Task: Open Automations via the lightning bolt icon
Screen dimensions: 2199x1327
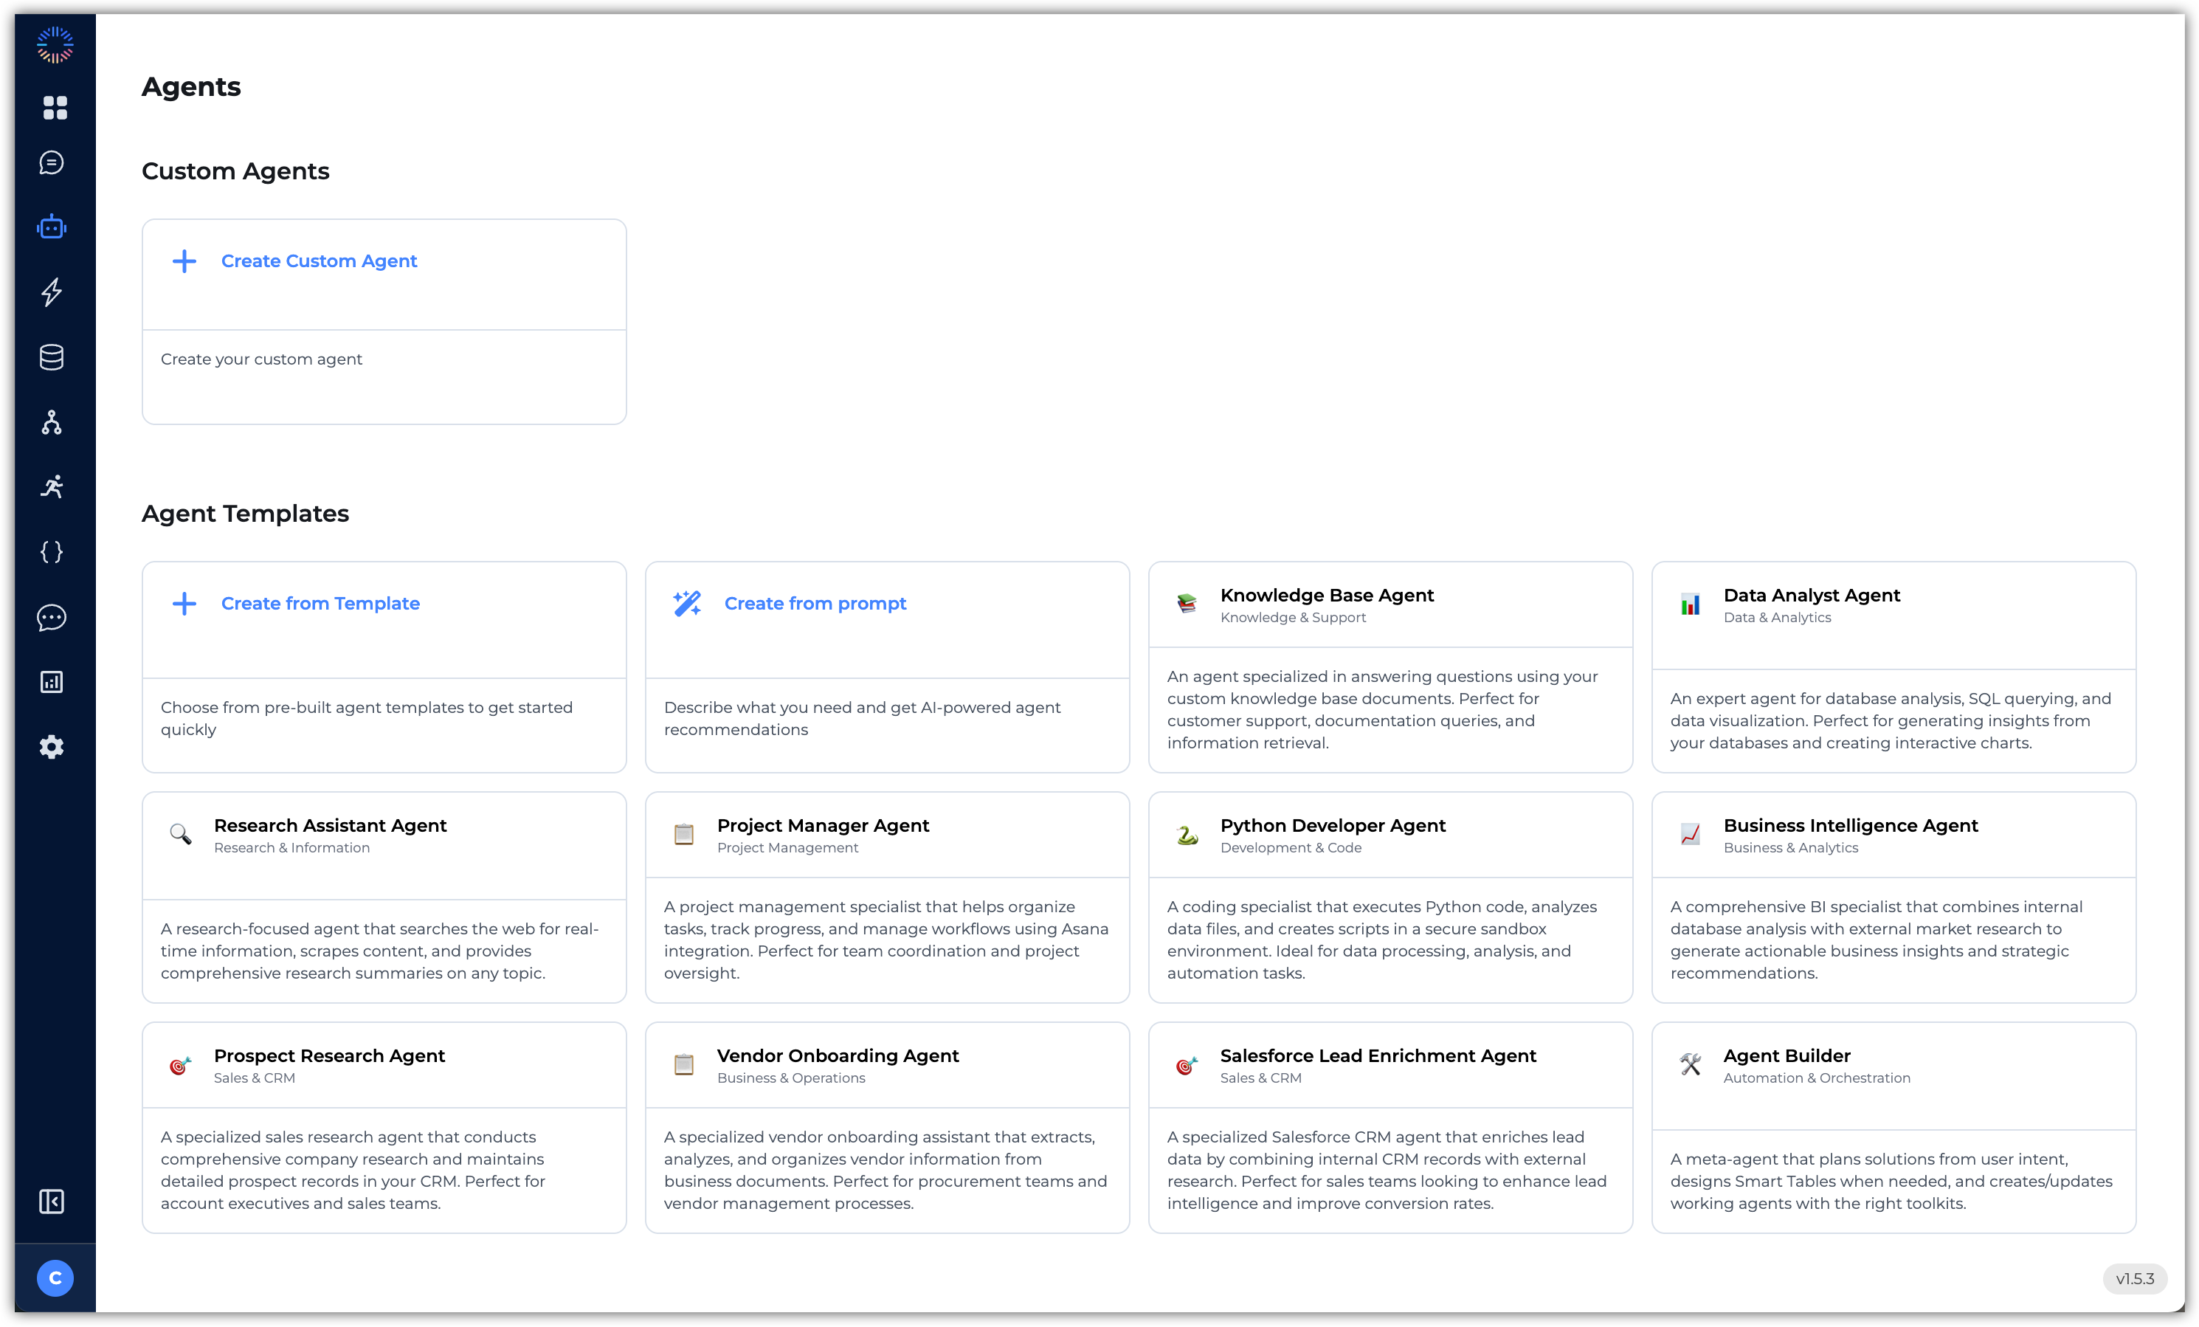Action: click(x=52, y=293)
